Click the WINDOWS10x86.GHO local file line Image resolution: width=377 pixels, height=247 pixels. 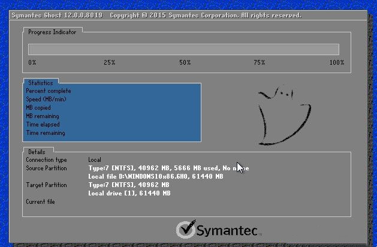[156, 176]
